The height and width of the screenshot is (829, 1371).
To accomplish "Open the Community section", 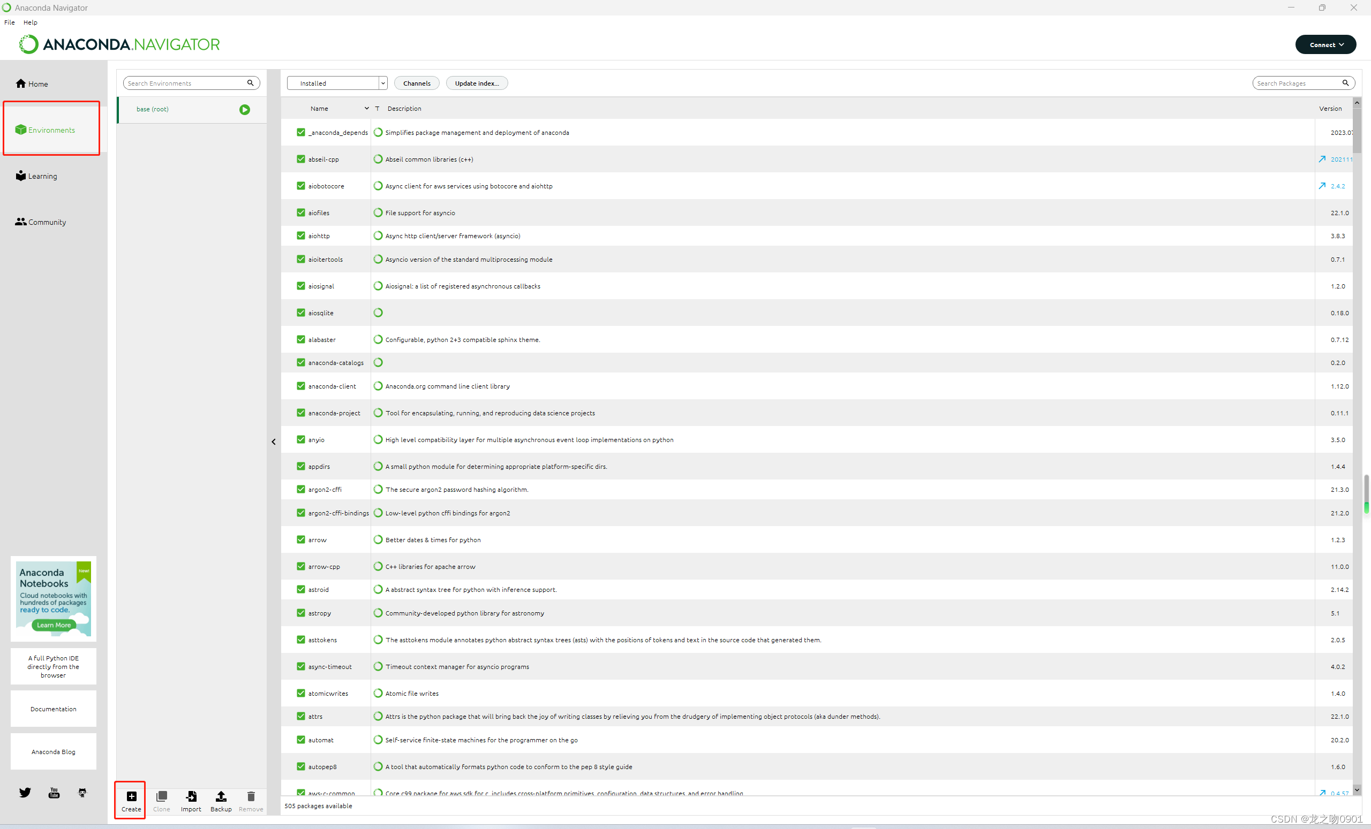I will click(41, 222).
